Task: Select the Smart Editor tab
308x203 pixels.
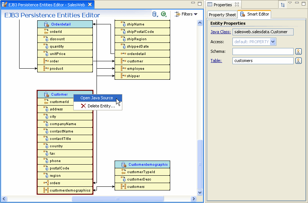Action: [x=254, y=14]
